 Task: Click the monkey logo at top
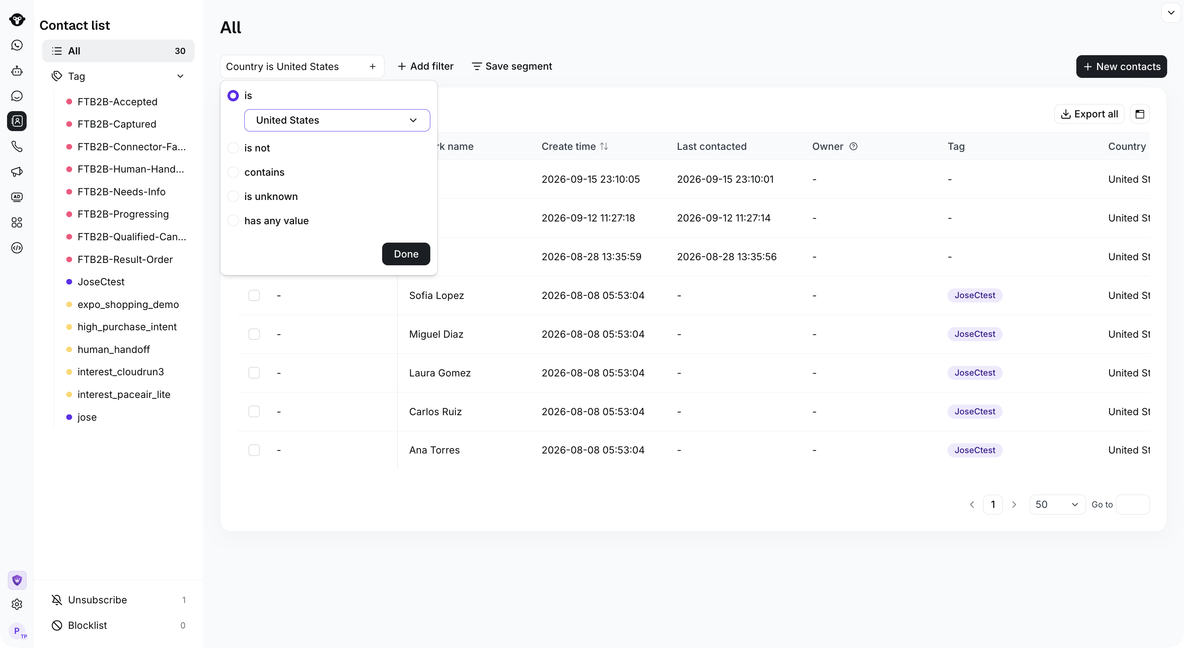click(x=17, y=20)
